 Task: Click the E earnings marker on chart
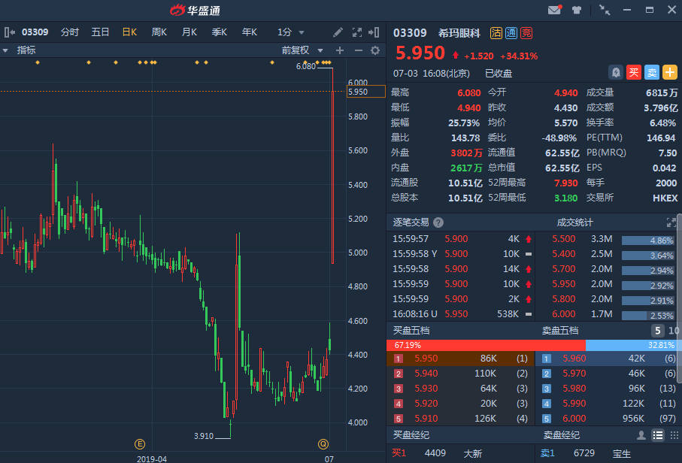tap(140, 444)
